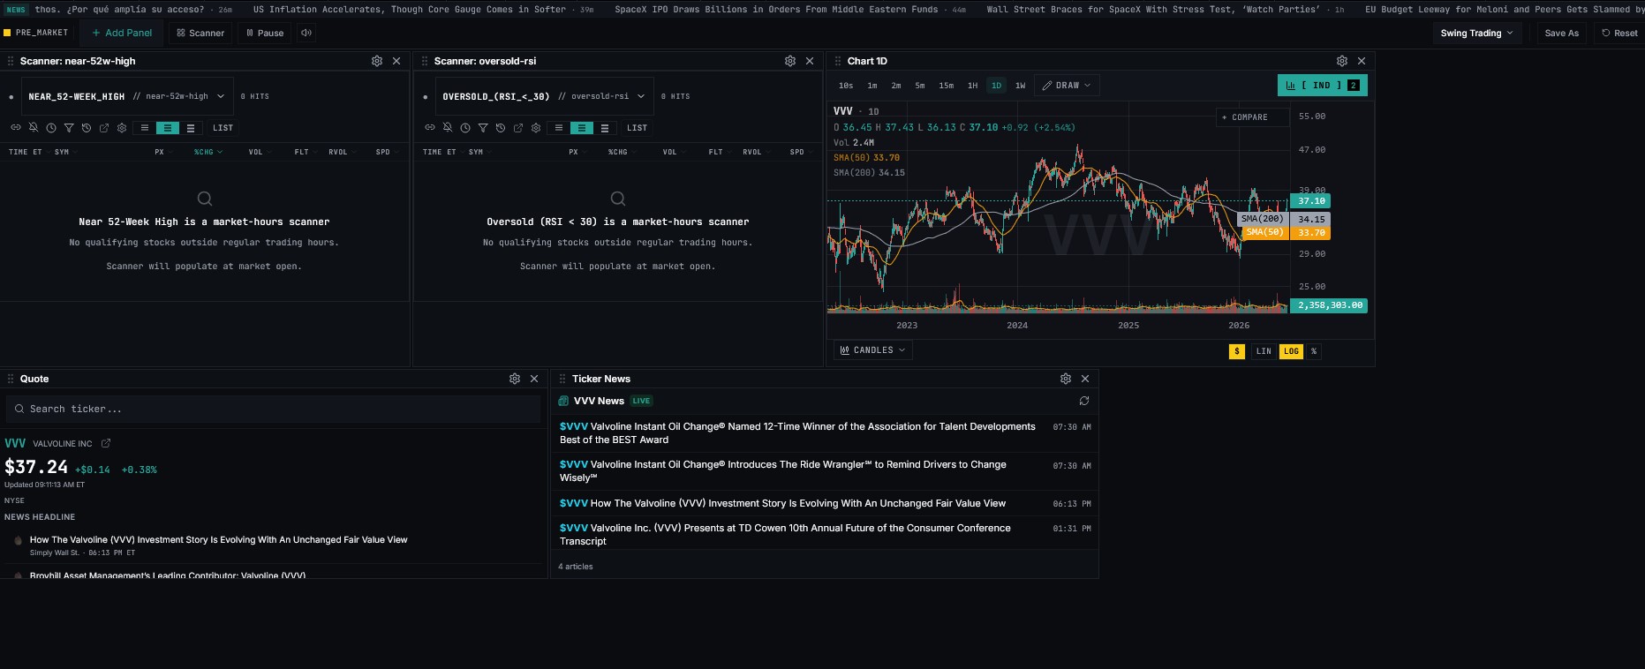
Task: Pop out the near-52w-high scanner
Action: coord(104,128)
